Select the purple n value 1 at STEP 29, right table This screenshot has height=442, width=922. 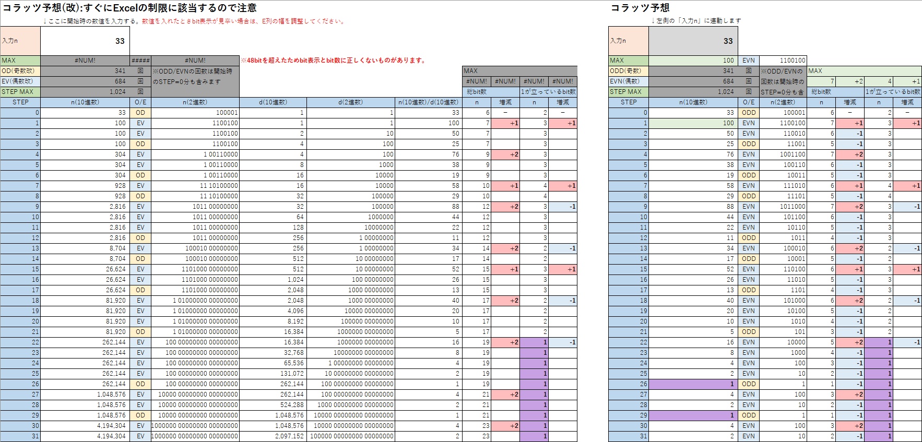[x=693, y=415]
